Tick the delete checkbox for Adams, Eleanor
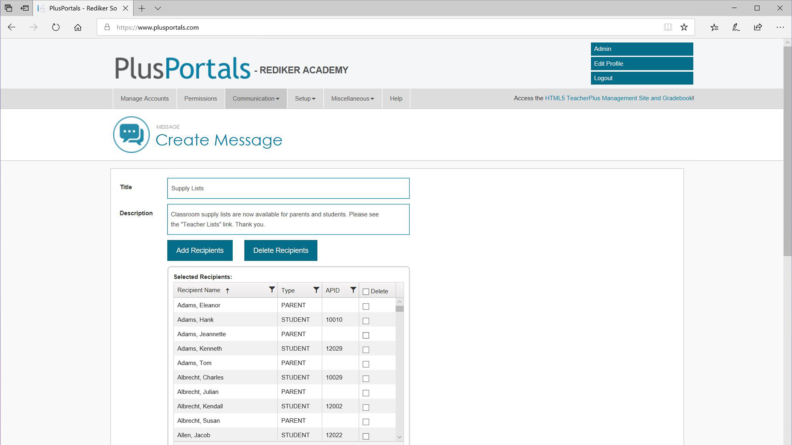This screenshot has width=792, height=445. [366, 307]
